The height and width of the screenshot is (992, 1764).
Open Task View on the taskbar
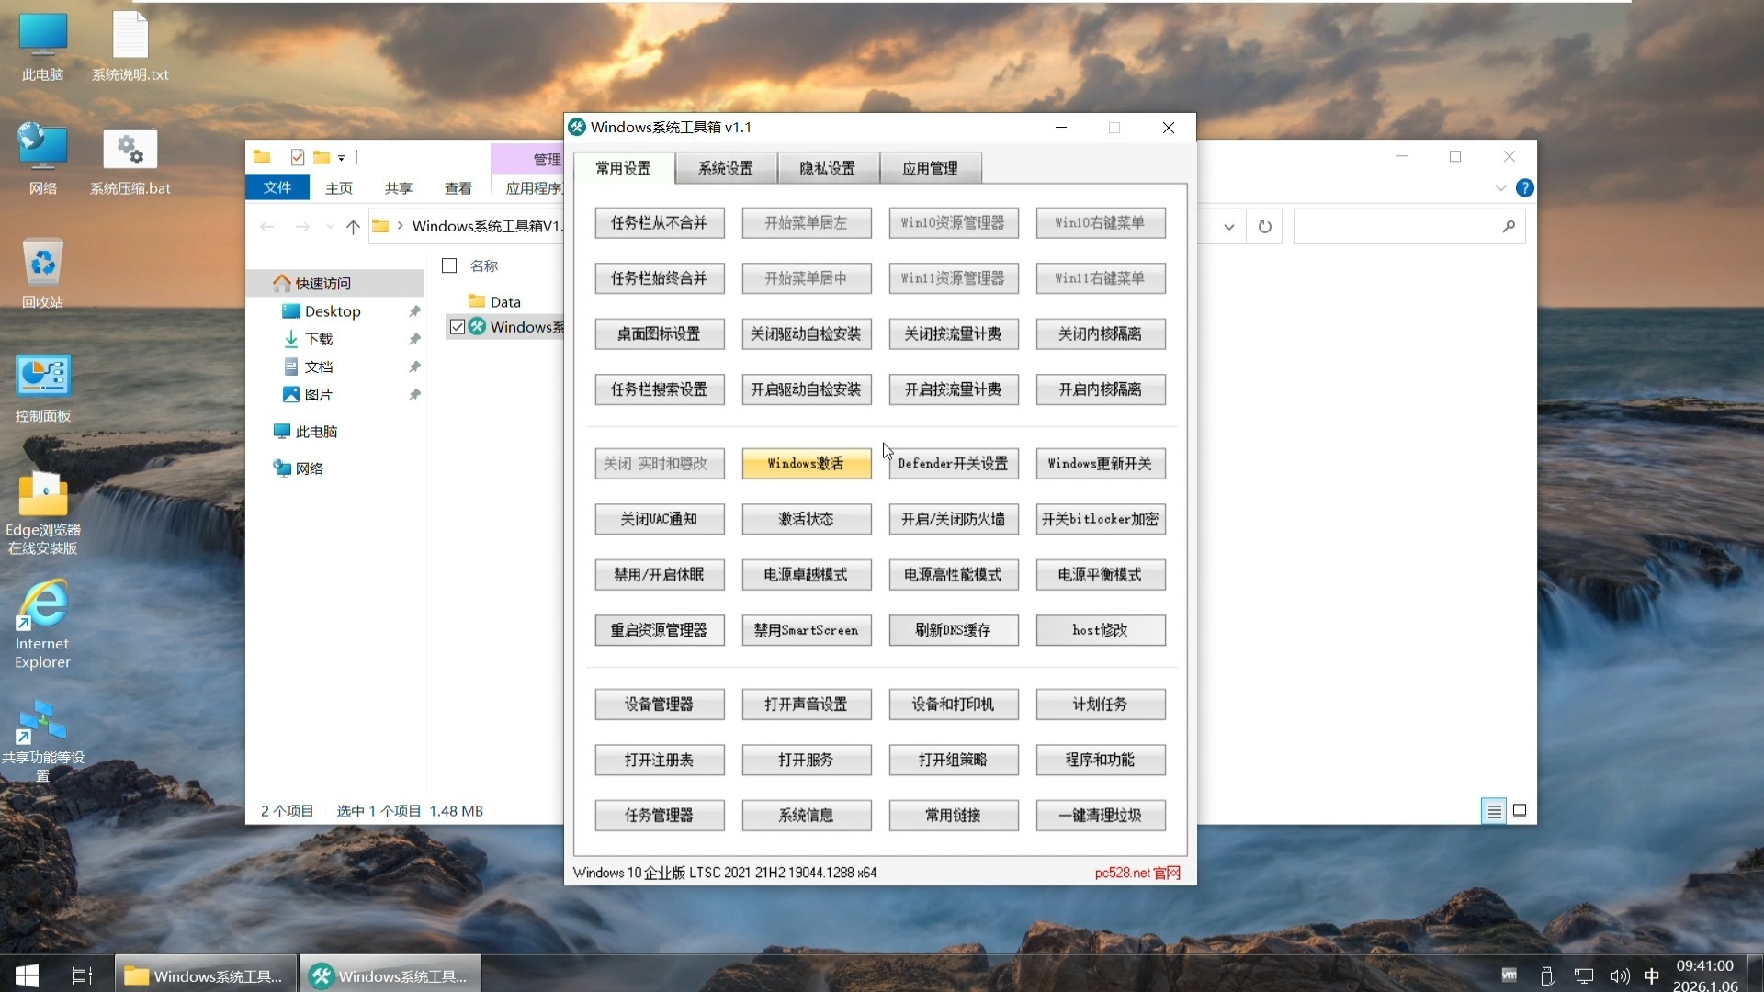point(83,975)
